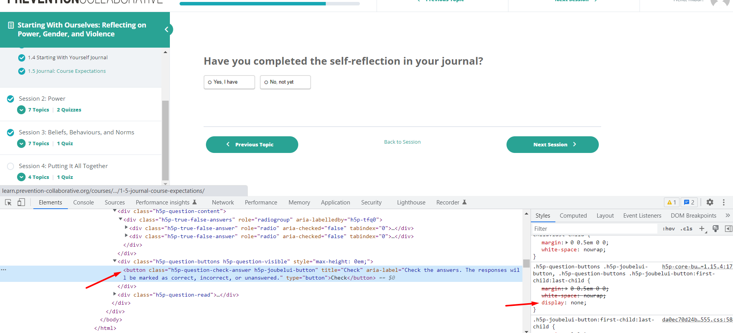Viewport: 733px width, 333px height.
Task: Switch to the Computed styles tab
Action: click(x=573, y=215)
